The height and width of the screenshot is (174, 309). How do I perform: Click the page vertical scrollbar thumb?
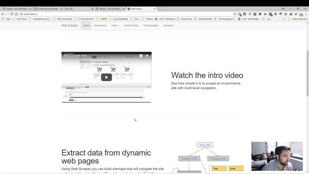coord(308,73)
